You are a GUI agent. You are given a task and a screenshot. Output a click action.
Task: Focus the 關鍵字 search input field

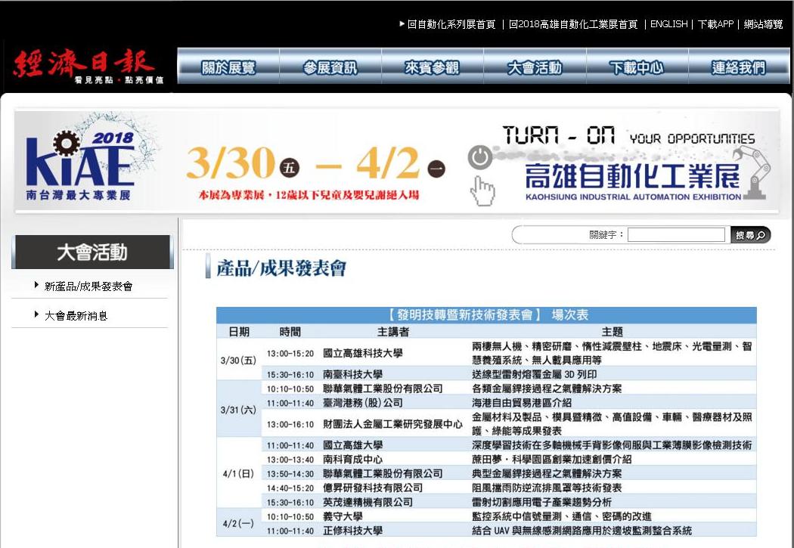click(x=676, y=235)
